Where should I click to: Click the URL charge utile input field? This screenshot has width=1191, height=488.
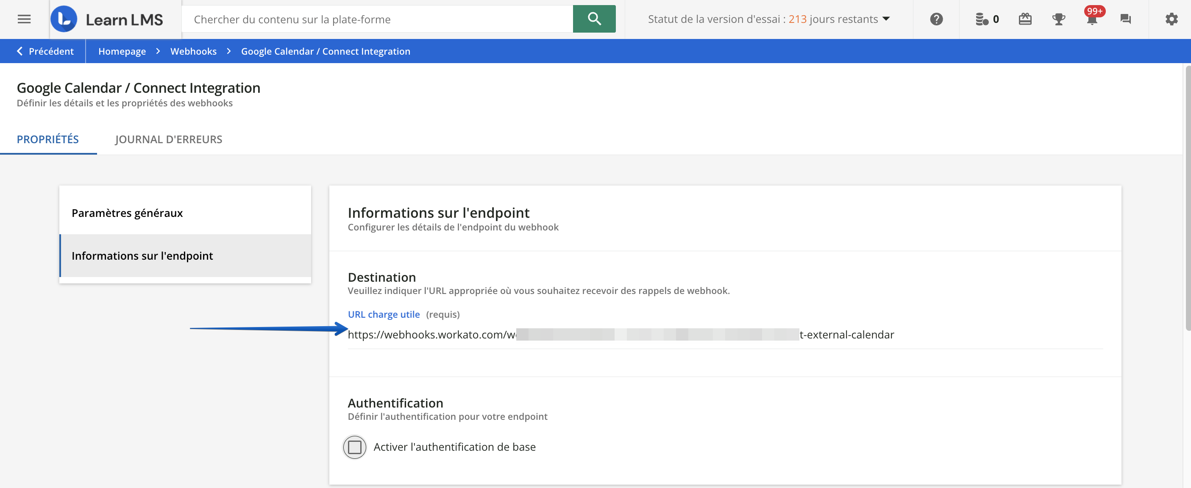point(725,335)
